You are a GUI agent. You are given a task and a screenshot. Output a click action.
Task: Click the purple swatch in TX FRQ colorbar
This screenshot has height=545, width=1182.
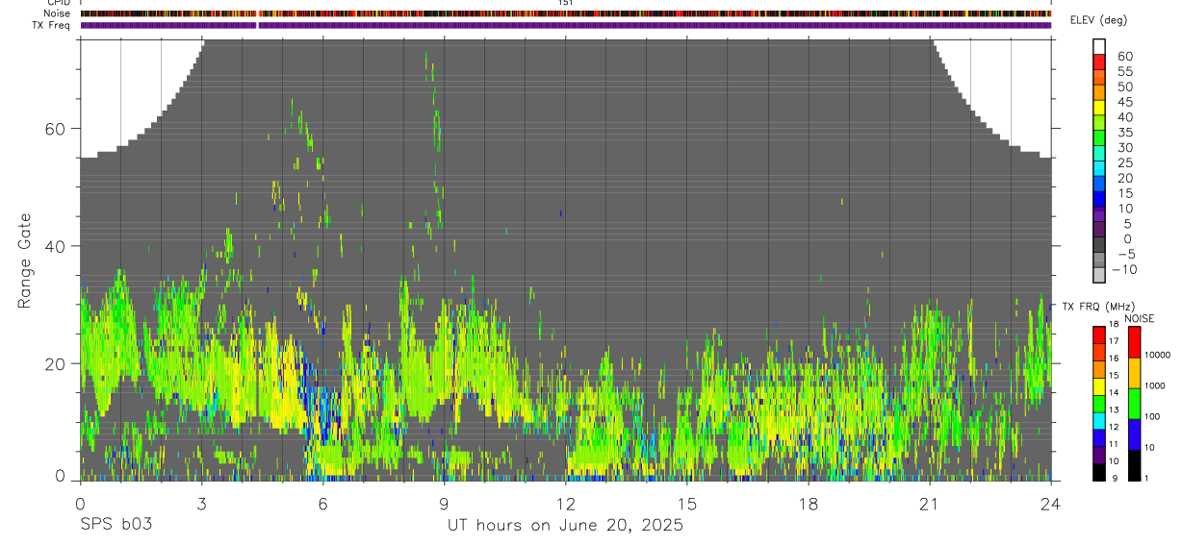click(1099, 455)
